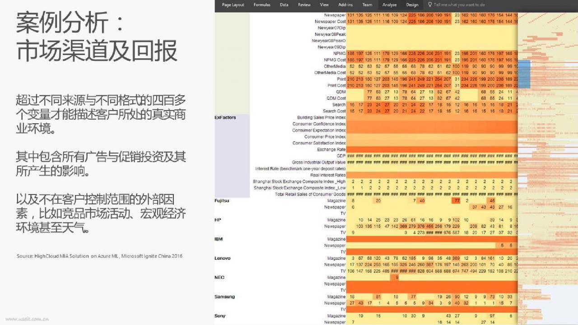Select the 'NPMG' row label

[340, 53]
